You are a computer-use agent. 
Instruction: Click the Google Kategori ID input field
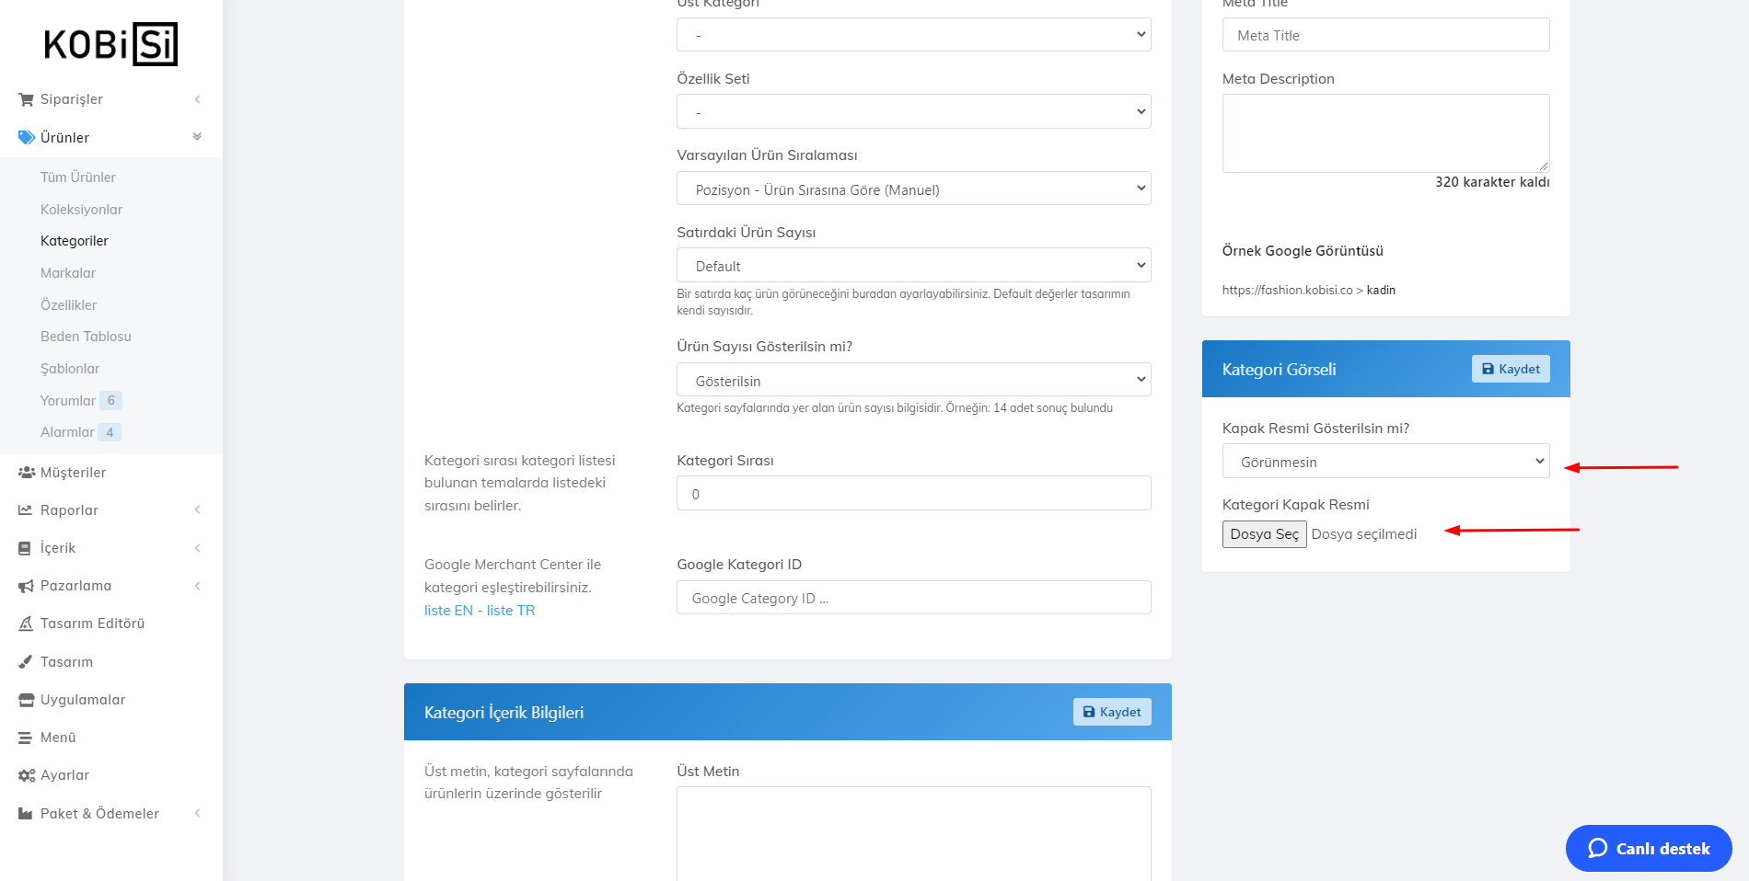click(x=913, y=598)
